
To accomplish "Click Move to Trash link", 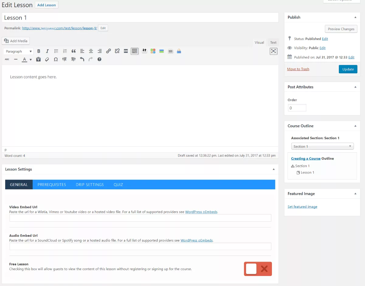I will coord(298,69).
